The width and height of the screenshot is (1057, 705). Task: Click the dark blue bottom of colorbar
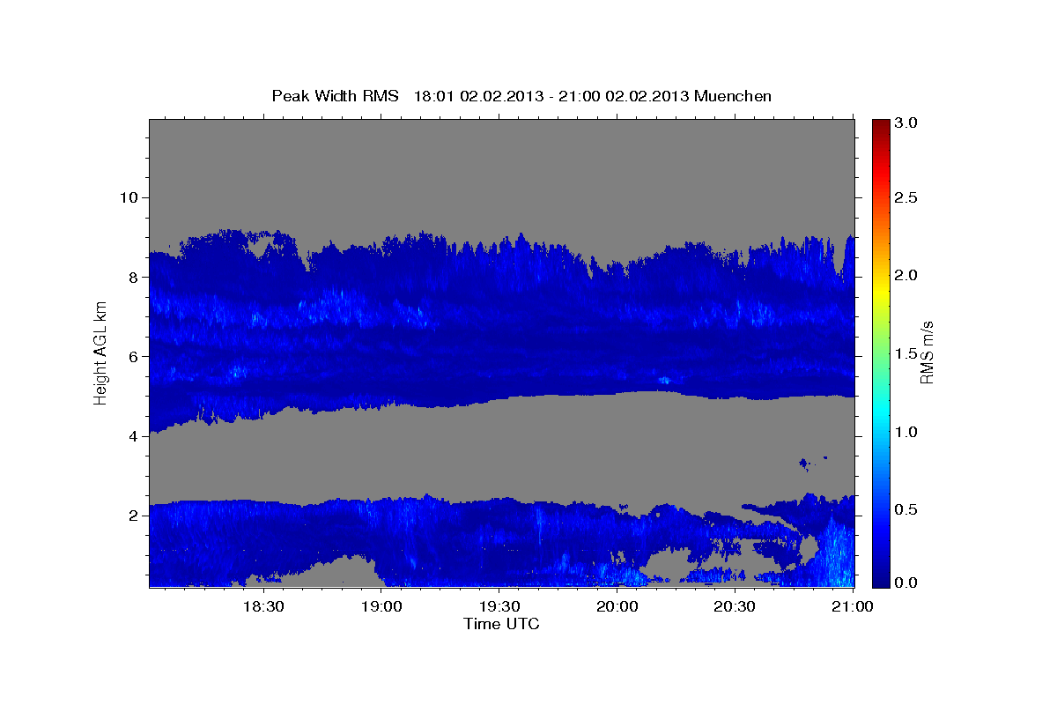[x=880, y=580]
